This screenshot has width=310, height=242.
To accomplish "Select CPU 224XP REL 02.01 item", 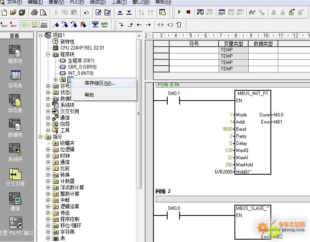I will (82, 48).
